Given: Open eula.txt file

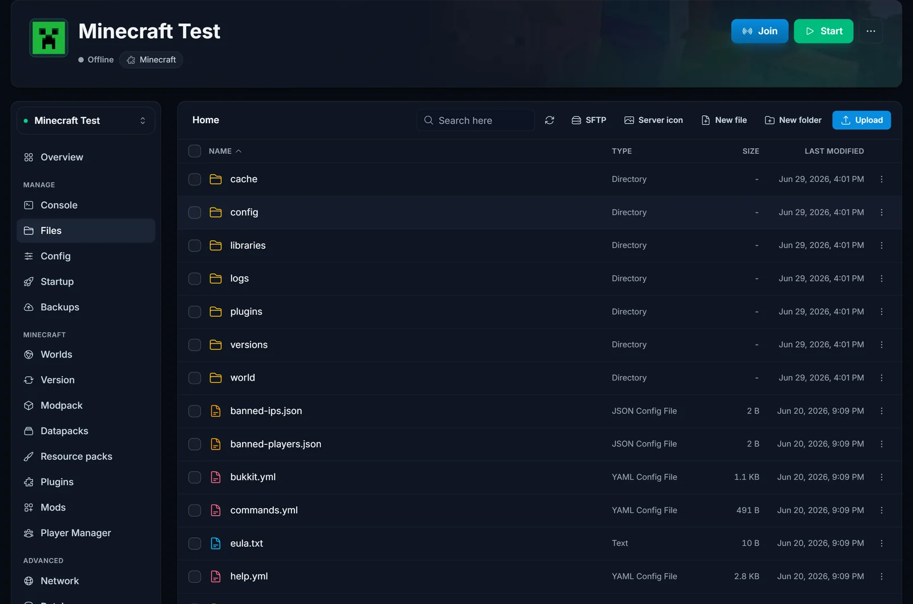Looking at the screenshot, I should tap(247, 543).
